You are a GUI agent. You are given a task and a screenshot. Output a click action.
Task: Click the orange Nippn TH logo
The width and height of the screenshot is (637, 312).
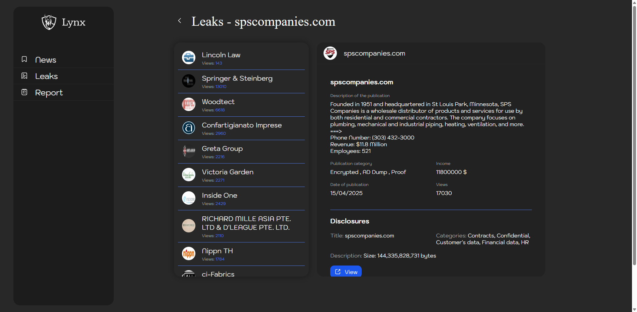pyautogui.click(x=188, y=253)
